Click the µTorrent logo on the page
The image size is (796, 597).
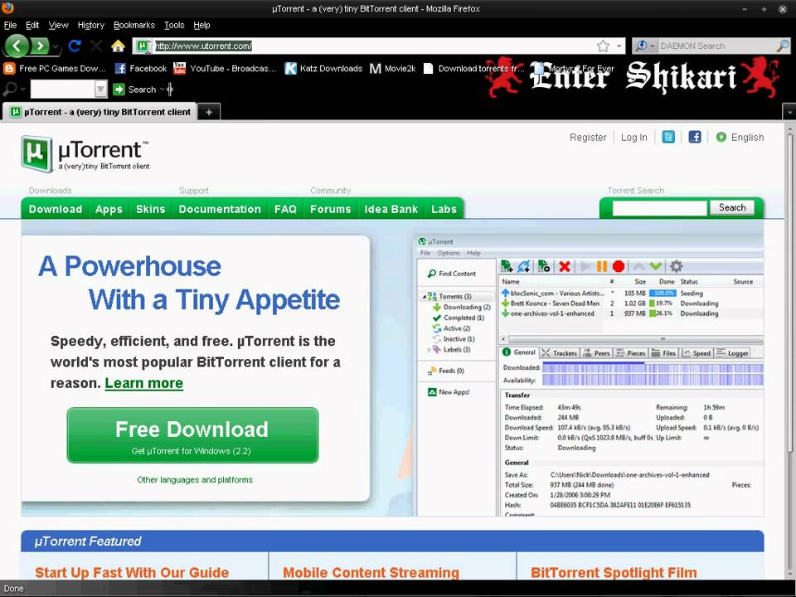pyautogui.click(x=85, y=154)
